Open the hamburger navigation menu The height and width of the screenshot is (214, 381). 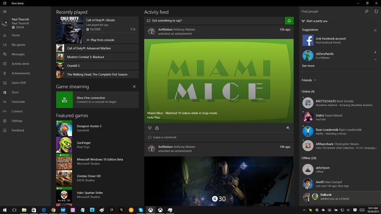5,11
